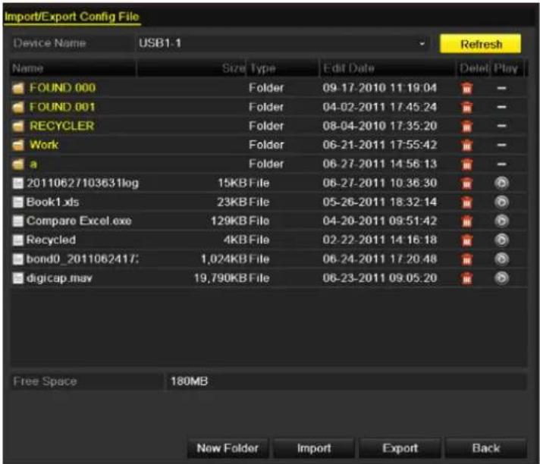The height and width of the screenshot is (464, 540).
Task: Click the trash icon for Book1.xls
Action: [466, 202]
